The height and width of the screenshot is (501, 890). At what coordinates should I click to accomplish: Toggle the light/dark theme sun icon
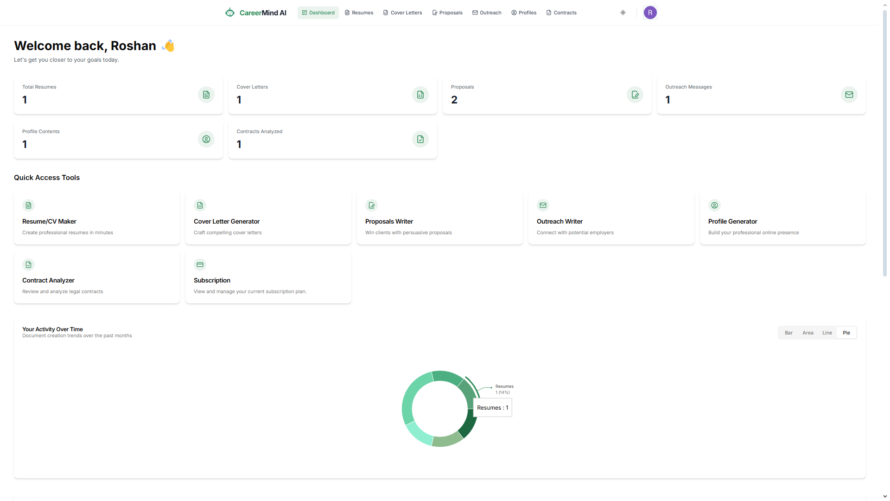[x=623, y=13]
